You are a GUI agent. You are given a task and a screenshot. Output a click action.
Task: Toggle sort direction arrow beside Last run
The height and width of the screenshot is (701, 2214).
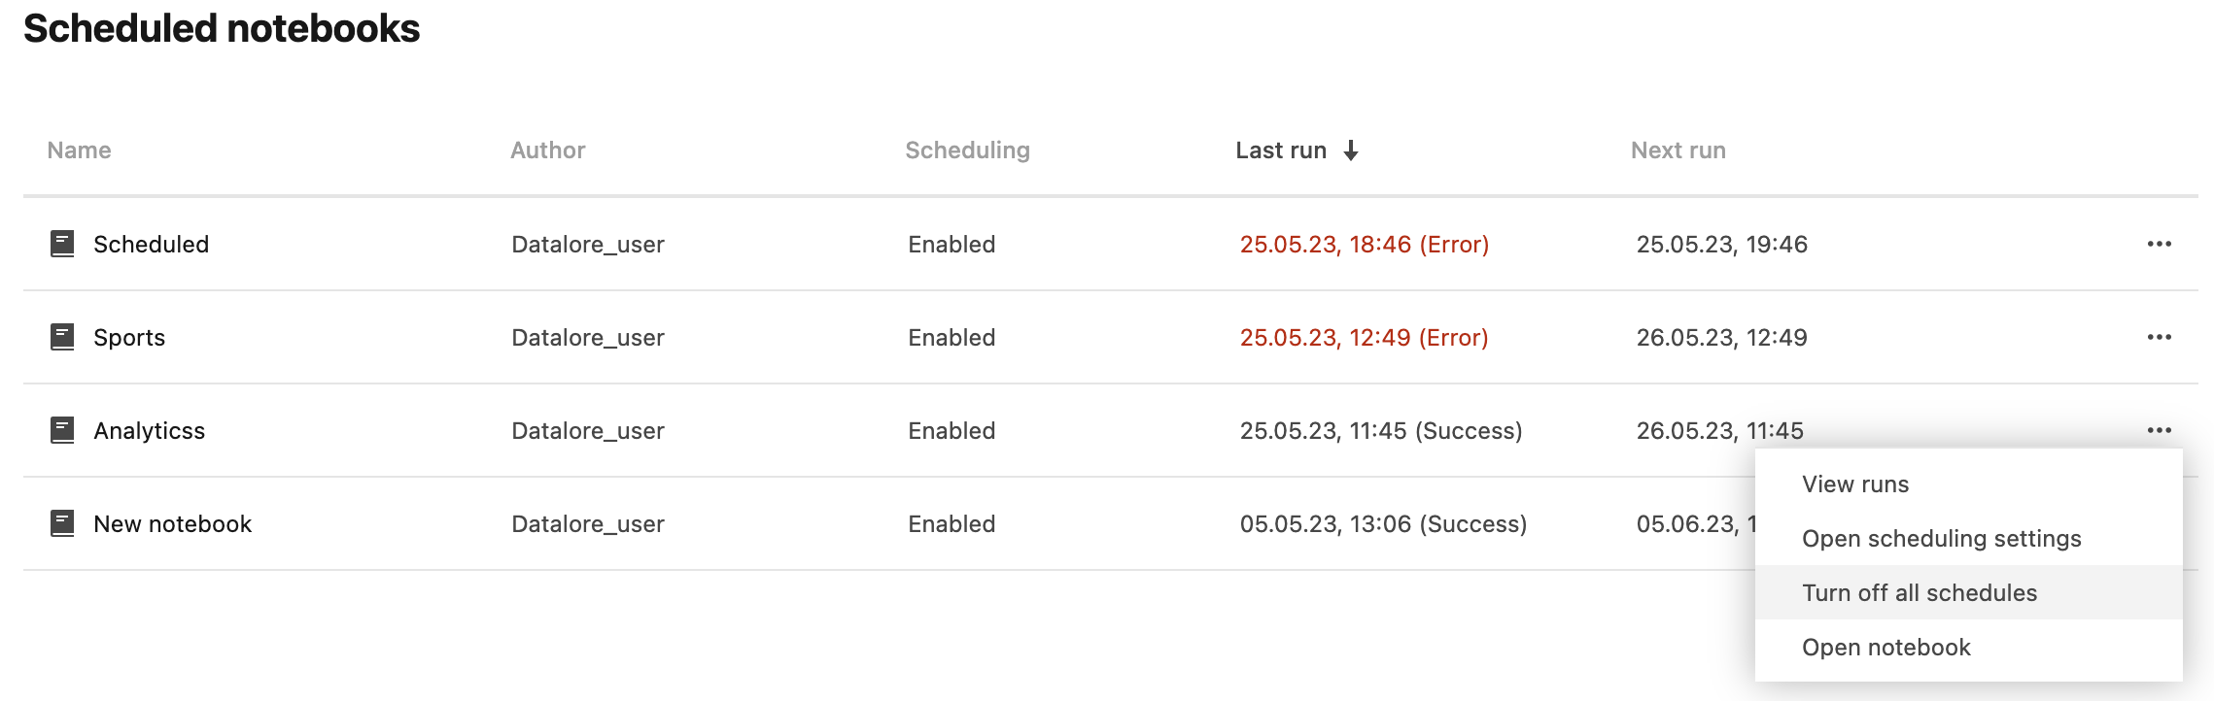(x=1351, y=150)
